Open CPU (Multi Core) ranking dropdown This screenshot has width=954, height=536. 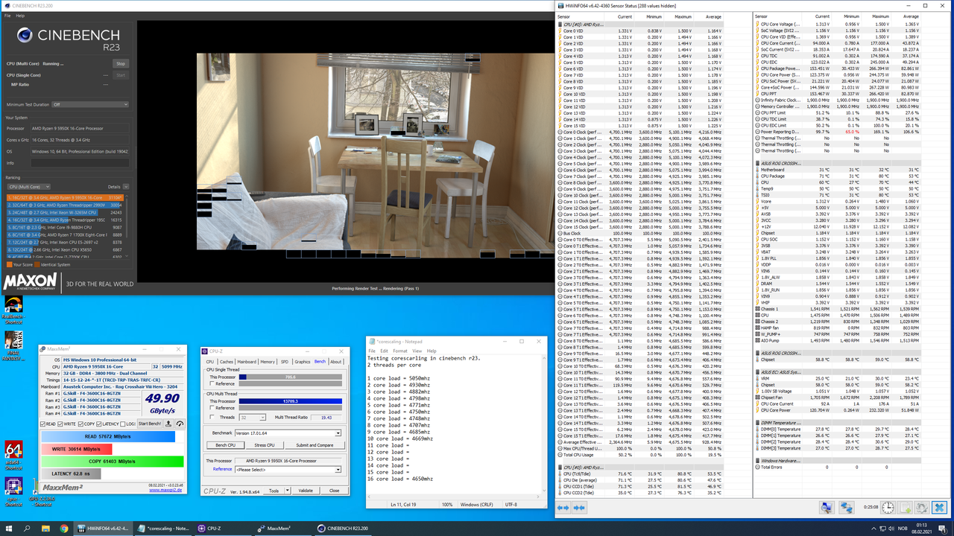(28, 187)
